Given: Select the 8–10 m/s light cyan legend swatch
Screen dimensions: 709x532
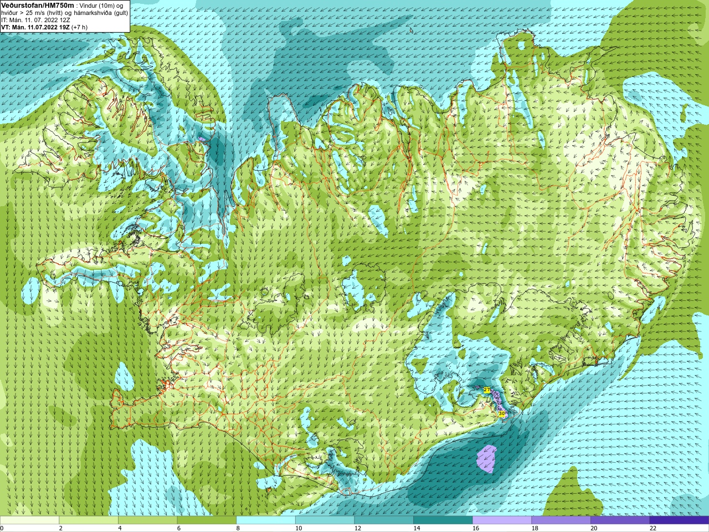Looking at the screenshot, I should 266,520.
